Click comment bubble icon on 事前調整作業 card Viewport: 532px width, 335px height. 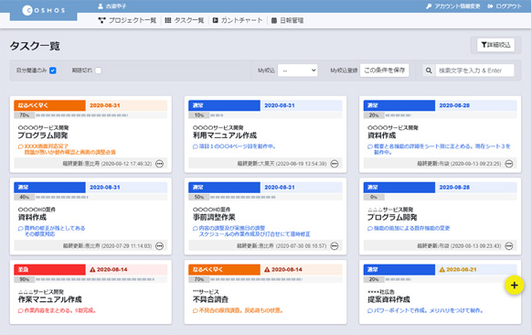(x=195, y=228)
